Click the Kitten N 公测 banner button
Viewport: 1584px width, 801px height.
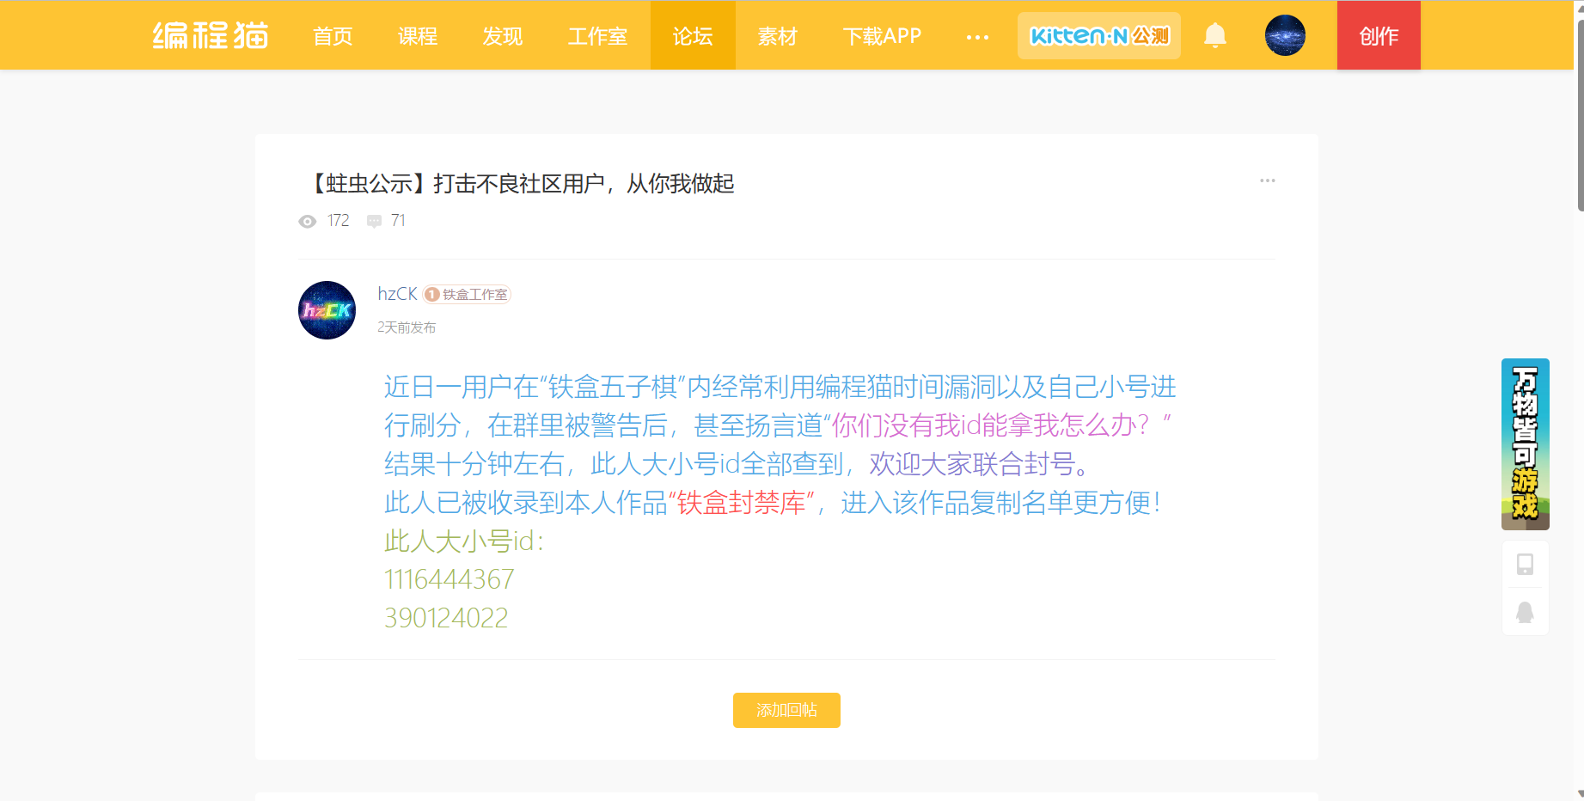pos(1099,35)
